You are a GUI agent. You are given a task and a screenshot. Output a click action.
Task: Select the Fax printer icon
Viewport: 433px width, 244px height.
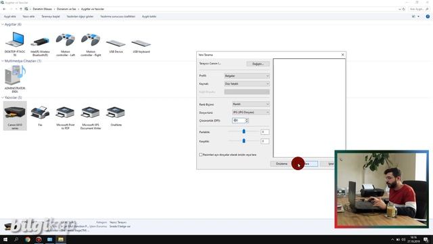[40, 116]
